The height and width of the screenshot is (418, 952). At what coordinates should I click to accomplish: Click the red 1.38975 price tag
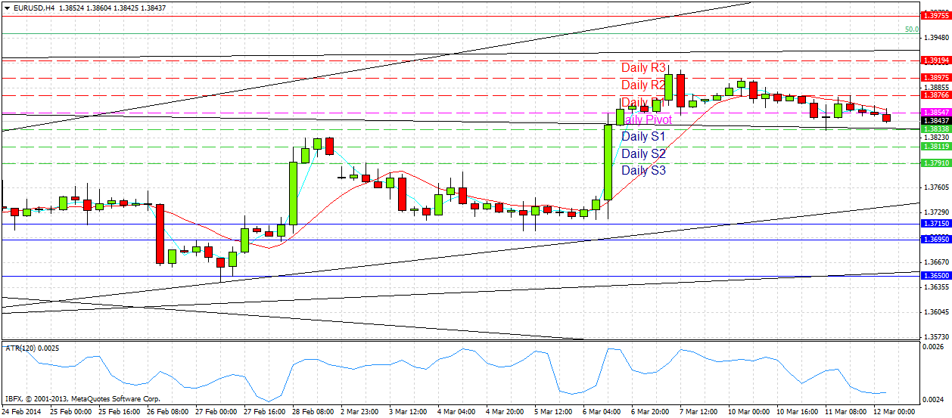(x=935, y=77)
